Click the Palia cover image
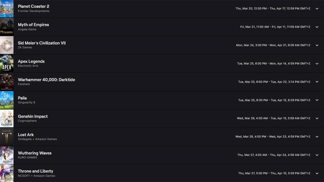The width and height of the screenshot is (324, 182). point(7,100)
